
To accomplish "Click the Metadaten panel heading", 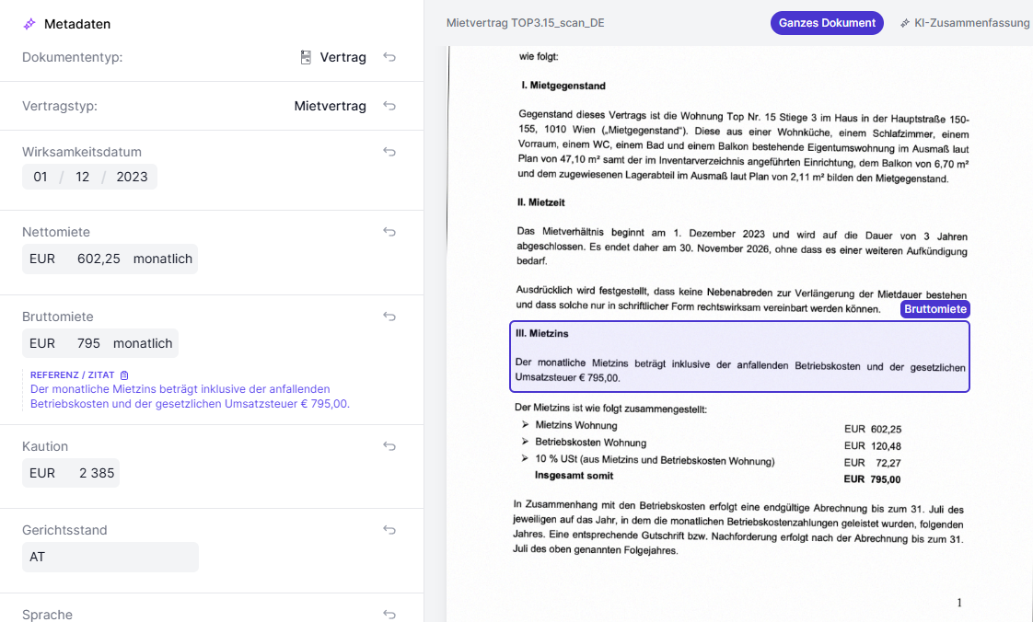I will (x=77, y=24).
